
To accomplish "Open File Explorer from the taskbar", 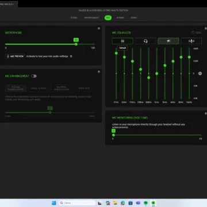I will 115,203.
